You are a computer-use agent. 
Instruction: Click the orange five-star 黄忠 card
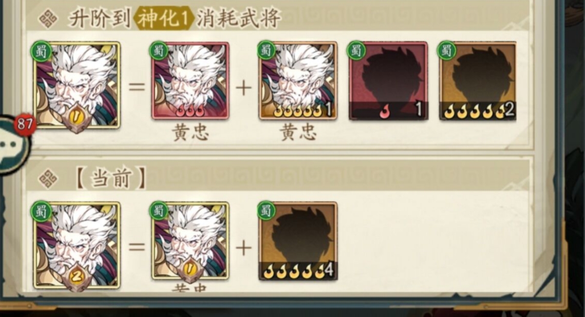coord(298,81)
